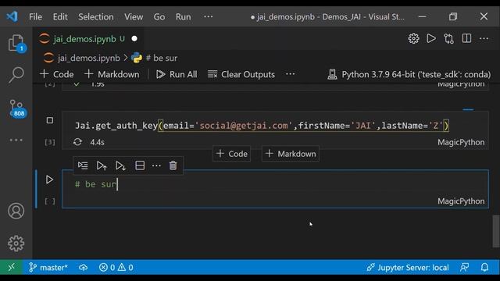The height and width of the screenshot is (281, 500).
Task: Open the Accounts menu icon
Action: 16,211
